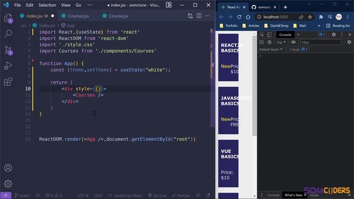354x199 pixels.
Task: Click the Prettier status bar item
Action: 181,195
